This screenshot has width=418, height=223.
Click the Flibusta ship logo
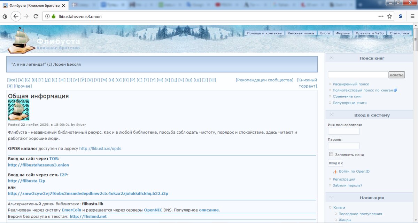21,40
